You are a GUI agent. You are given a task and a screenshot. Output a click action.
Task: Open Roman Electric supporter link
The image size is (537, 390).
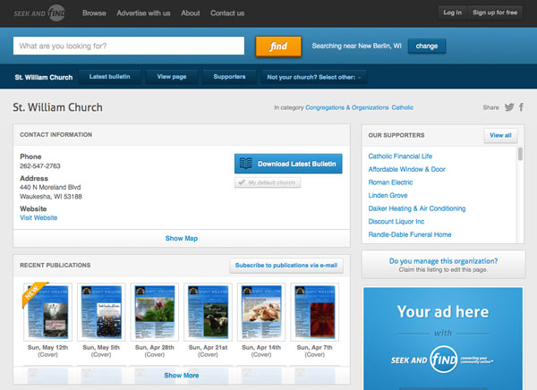[390, 182]
